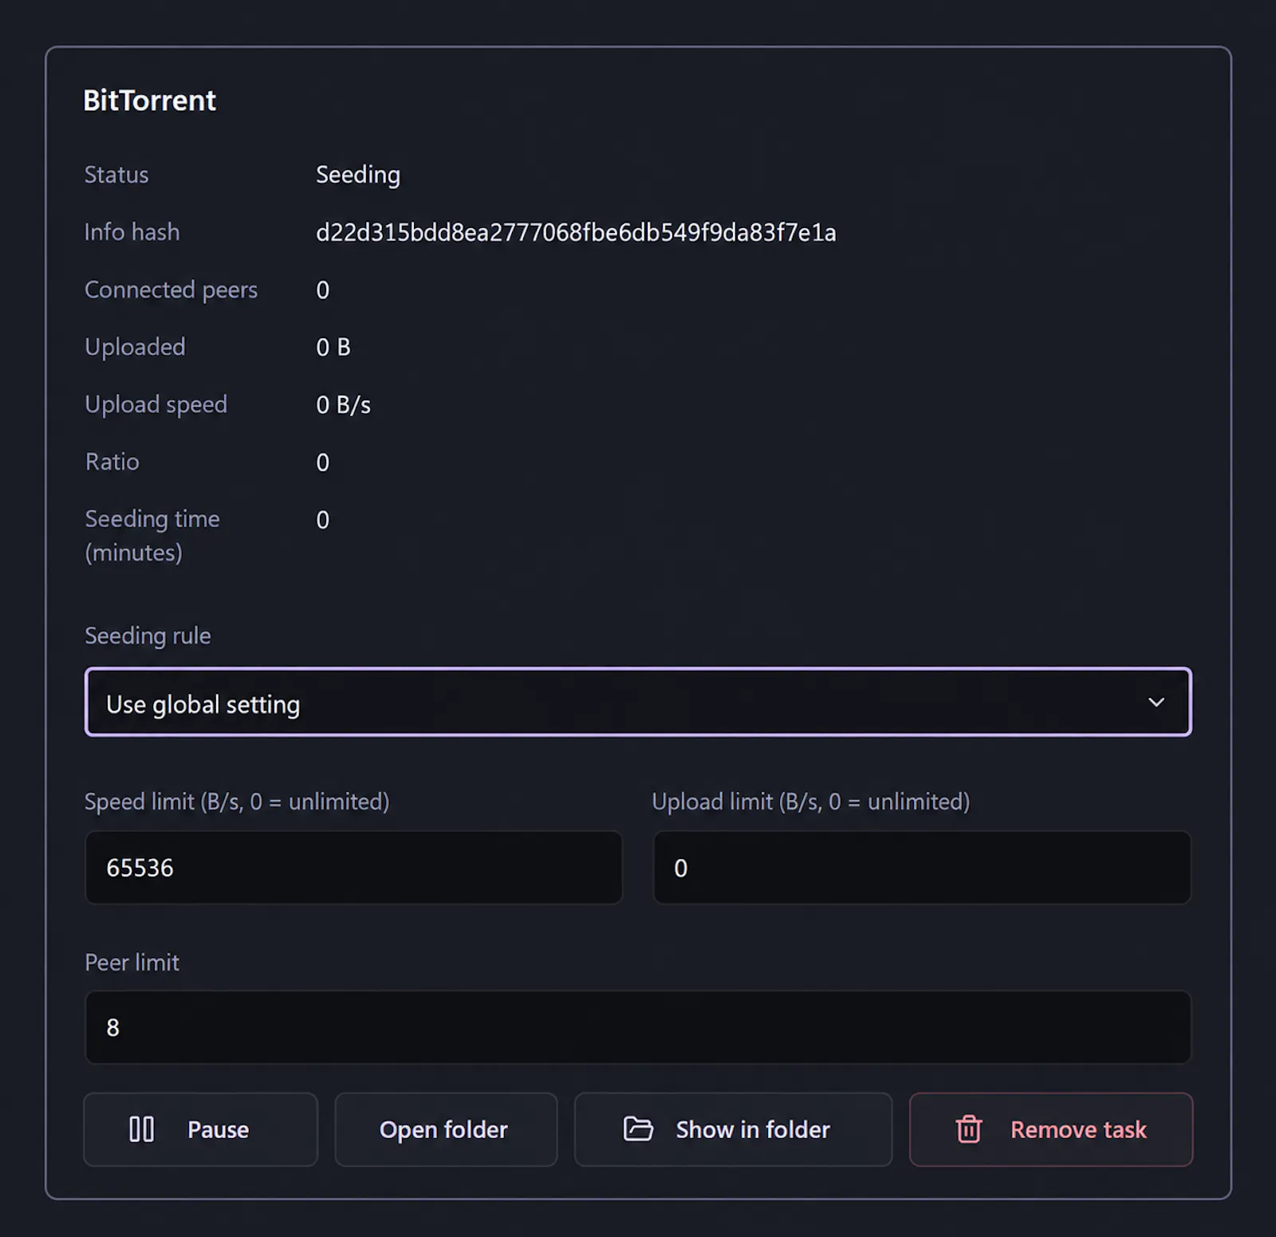This screenshot has height=1237, width=1276.
Task: Click the Seeding rule label
Action: click(148, 636)
